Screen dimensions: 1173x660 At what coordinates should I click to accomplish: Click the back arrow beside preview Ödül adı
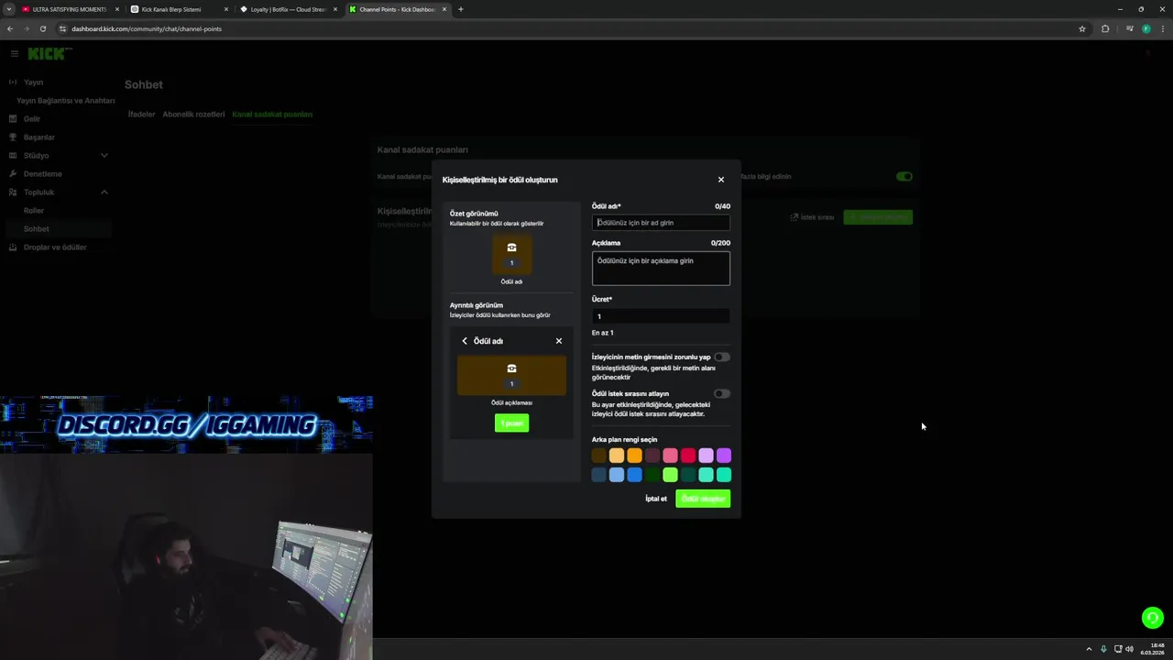coord(465,341)
